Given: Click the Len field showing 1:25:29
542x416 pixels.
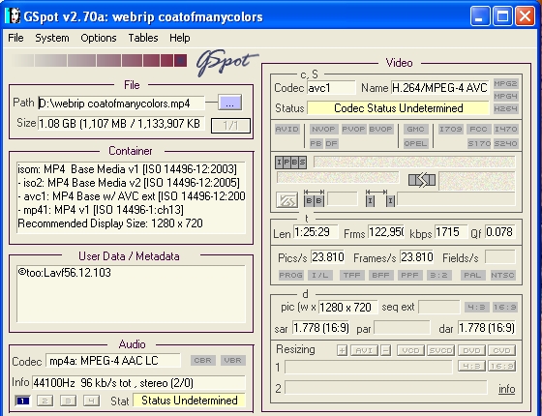Looking at the screenshot, I should pos(316,232).
